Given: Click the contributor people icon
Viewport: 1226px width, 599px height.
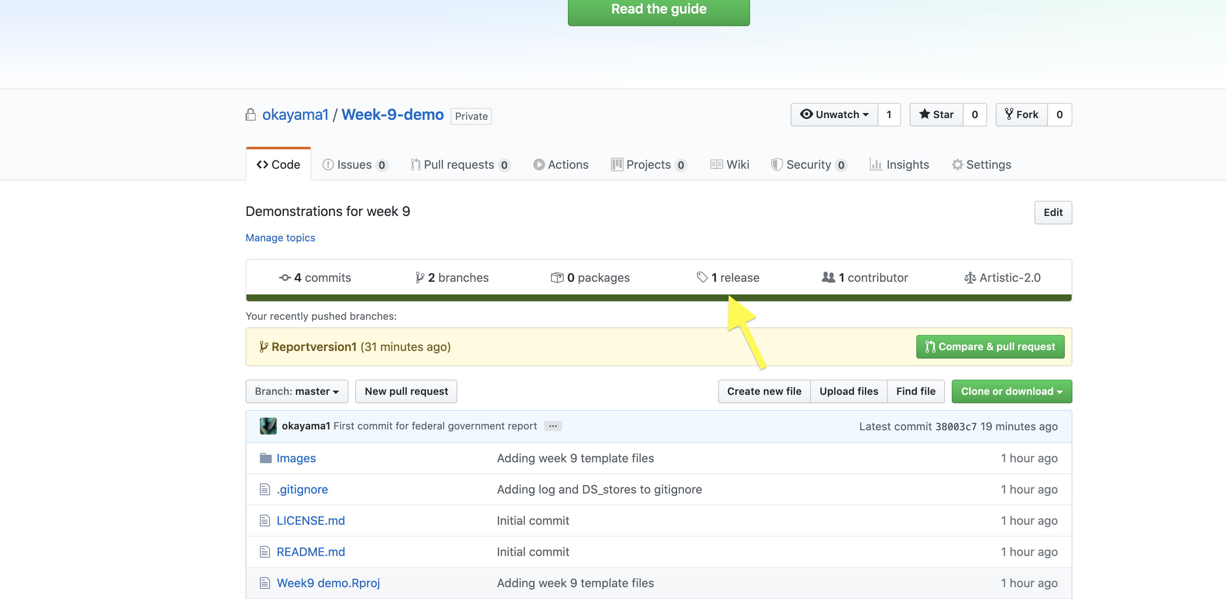Looking at the screenshot, I should pyautogui.click(x=828, y=277).
